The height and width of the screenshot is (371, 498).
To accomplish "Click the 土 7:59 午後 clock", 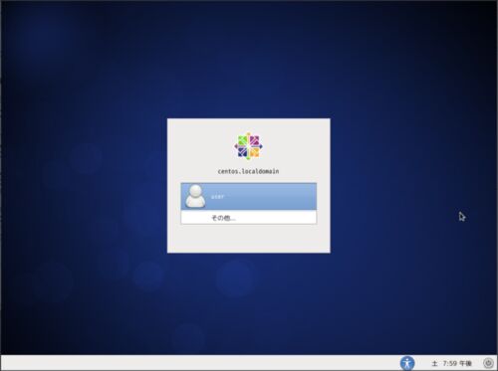I will click(451, 363).
